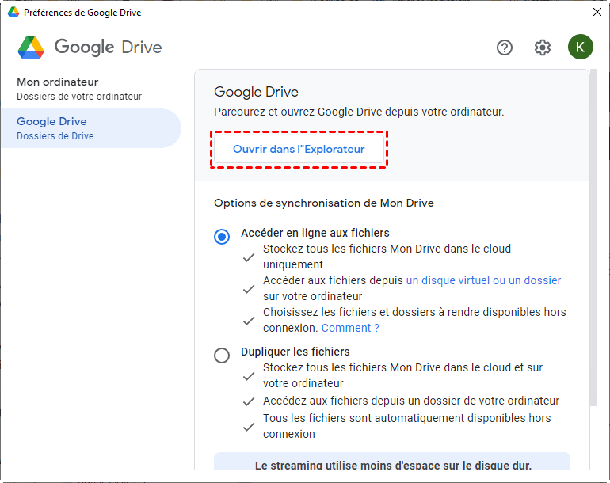This screenshot has height=483, width=610.
Task: Click the 'Options de synchronisation de Mon Drive' heading
Action: point(324,203)
